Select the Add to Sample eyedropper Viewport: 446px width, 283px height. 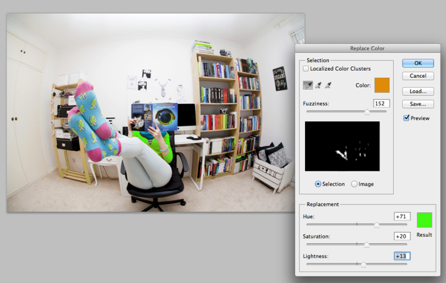tap(318, 85)
